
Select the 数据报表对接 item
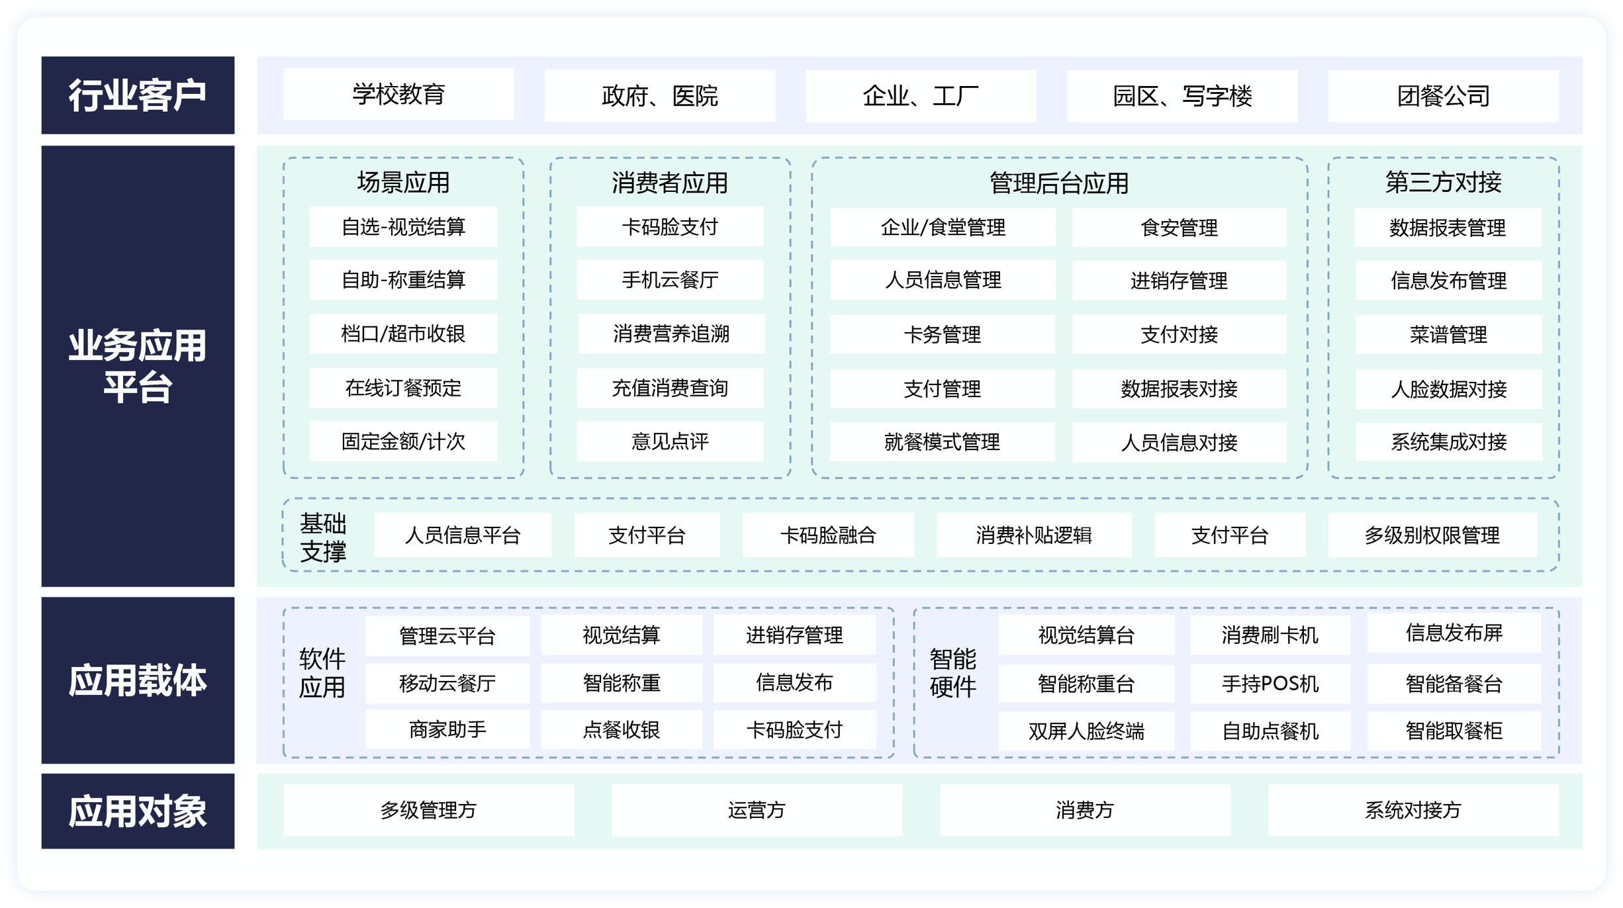tap(1180, 388)
